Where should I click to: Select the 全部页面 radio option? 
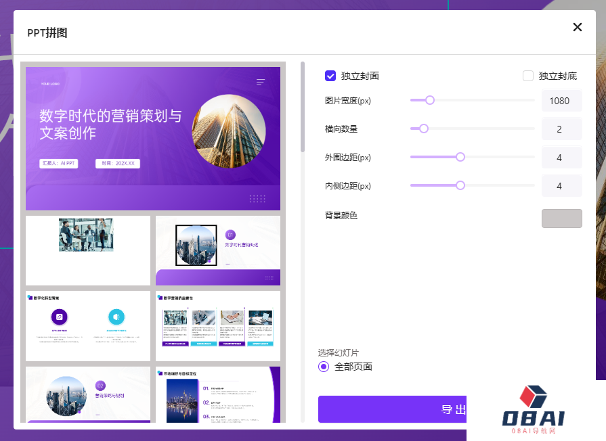[x=324, y=367]
